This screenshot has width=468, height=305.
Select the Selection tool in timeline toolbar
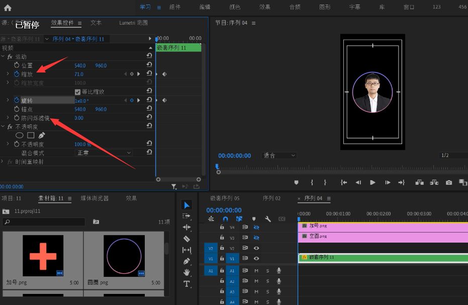[187, 205]
